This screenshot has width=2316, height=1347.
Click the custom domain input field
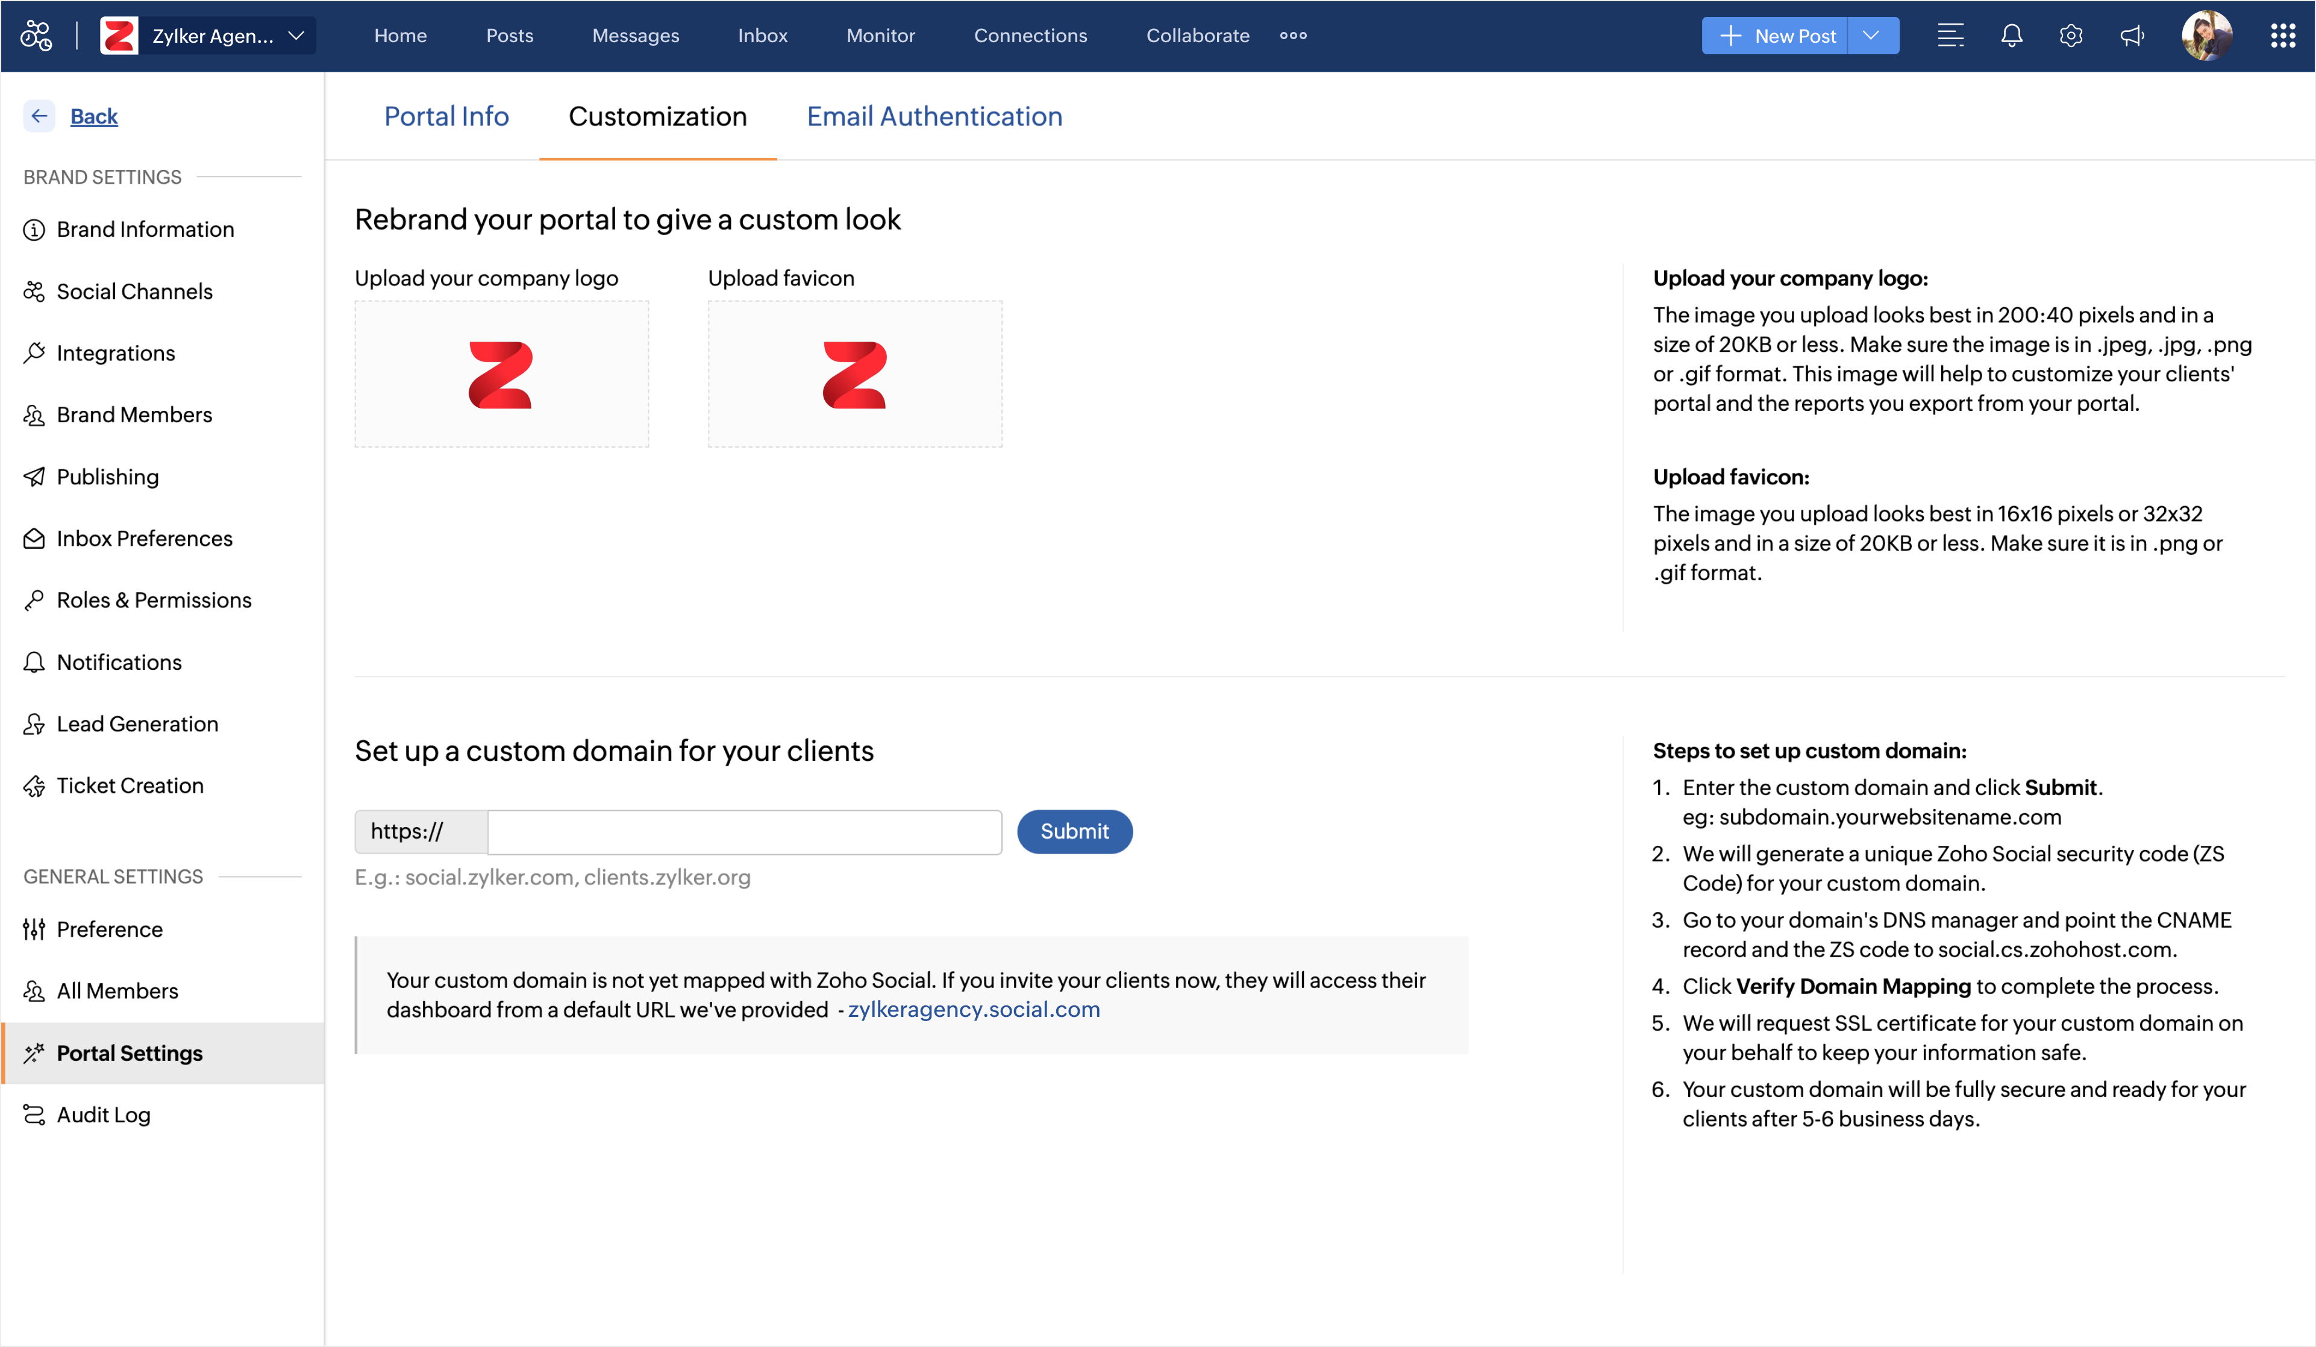743,831
